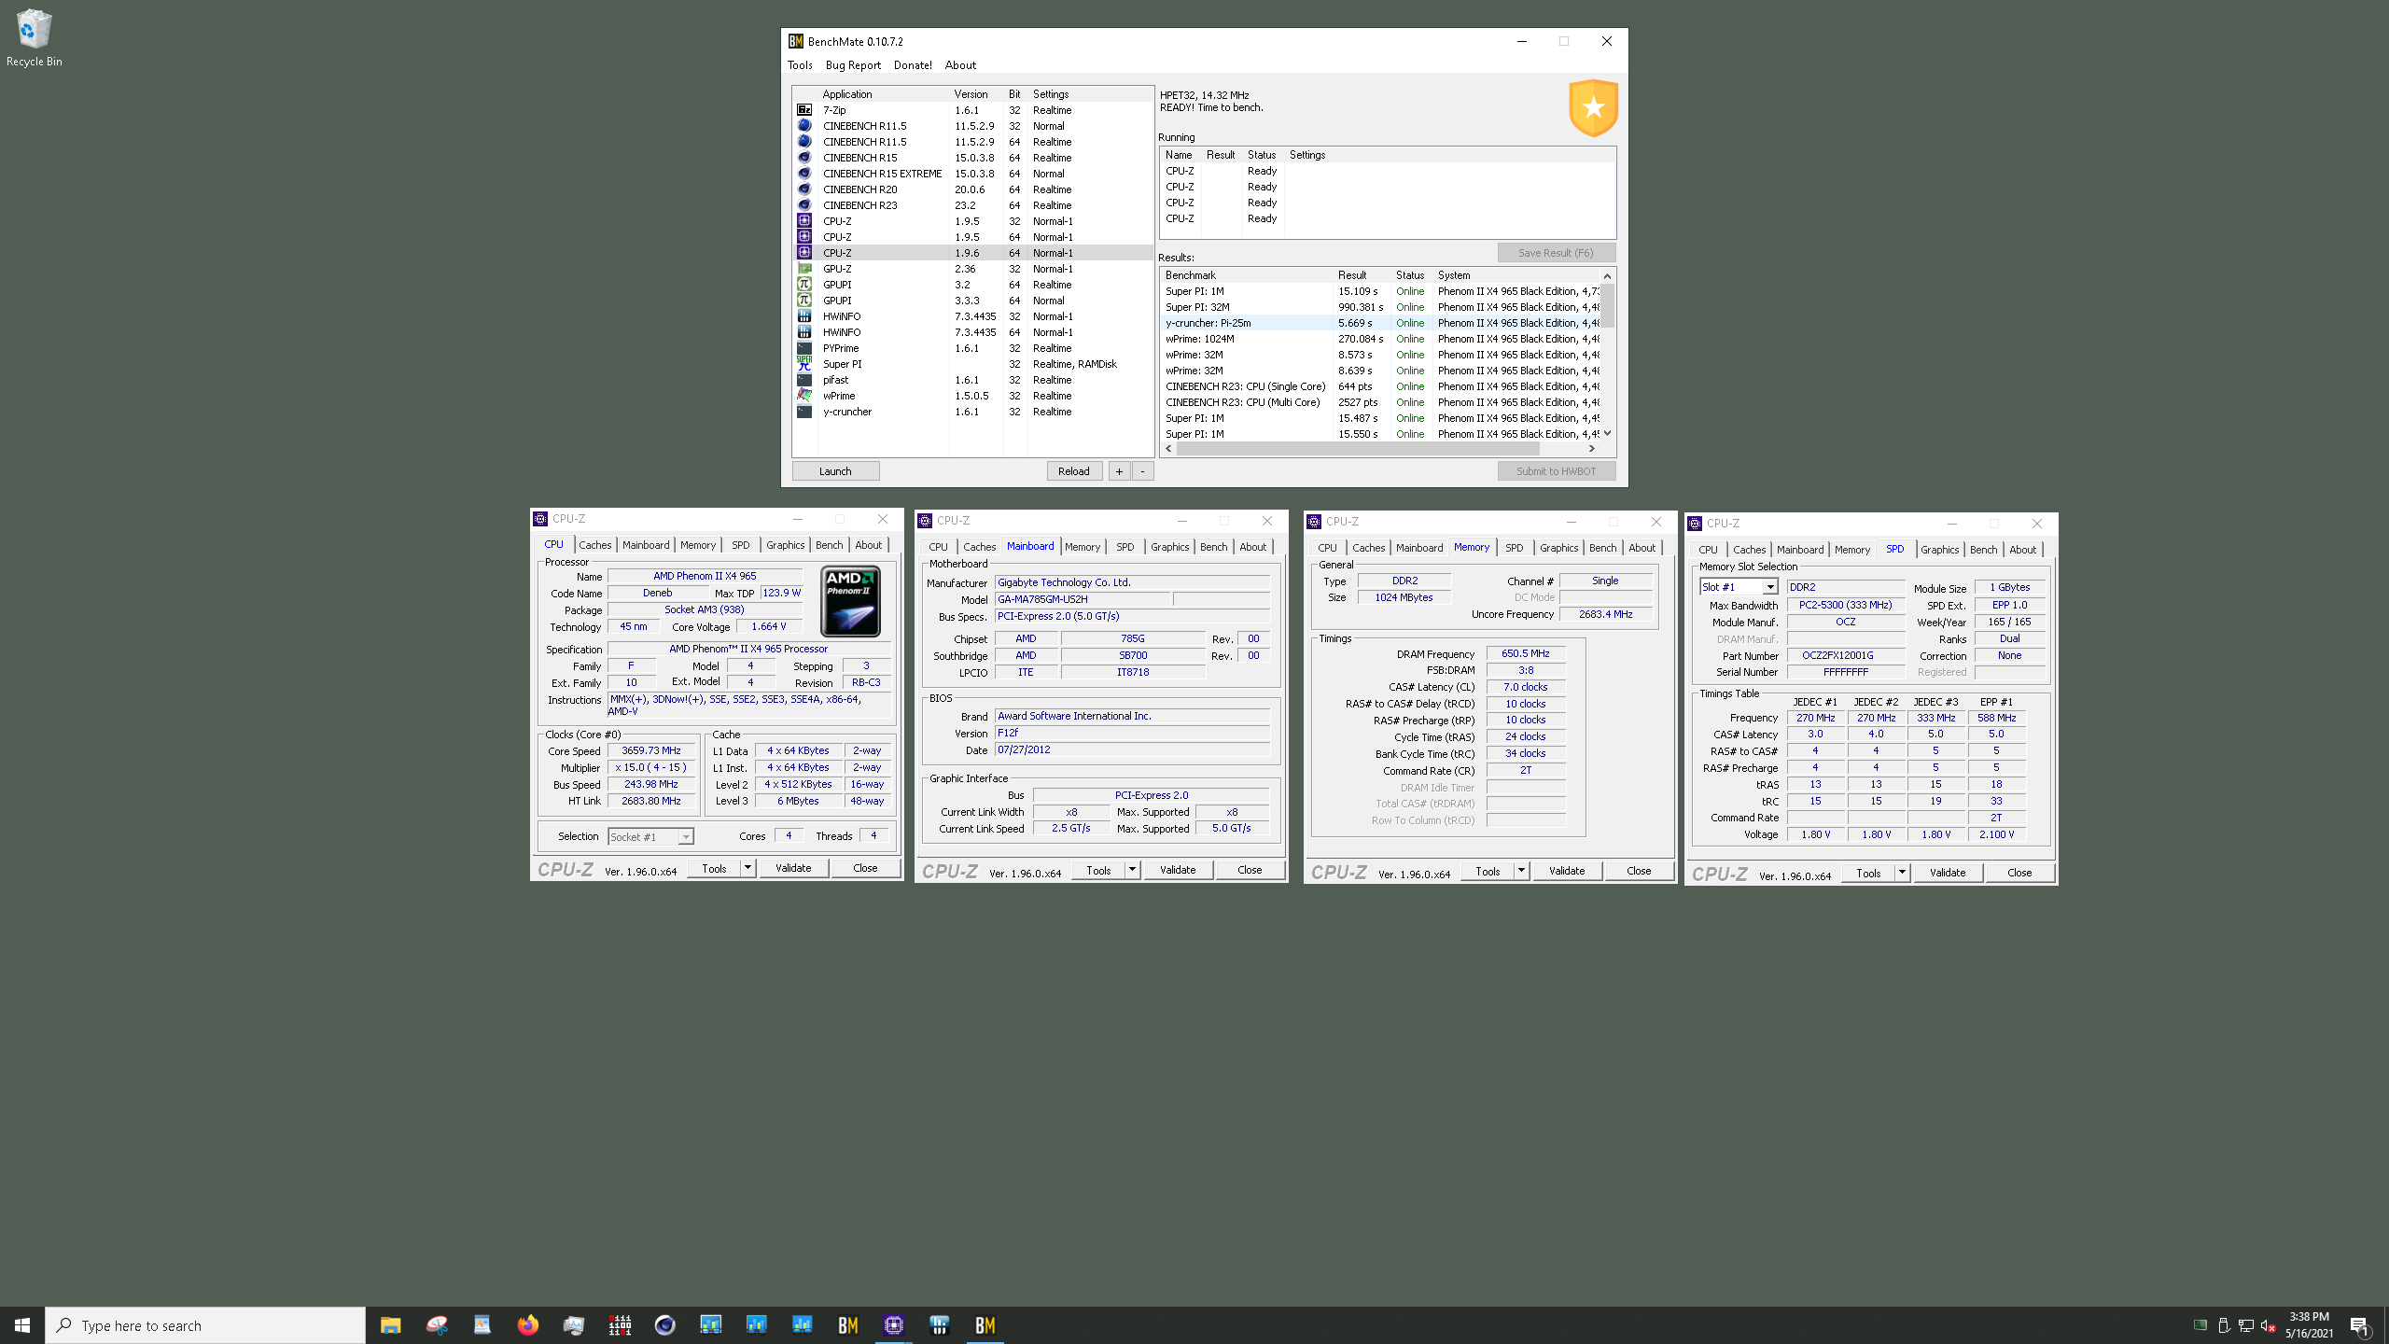This screenshot has width=2389, height=1344.
Task: Click the plus button next to Reload
Action: 1119,471
